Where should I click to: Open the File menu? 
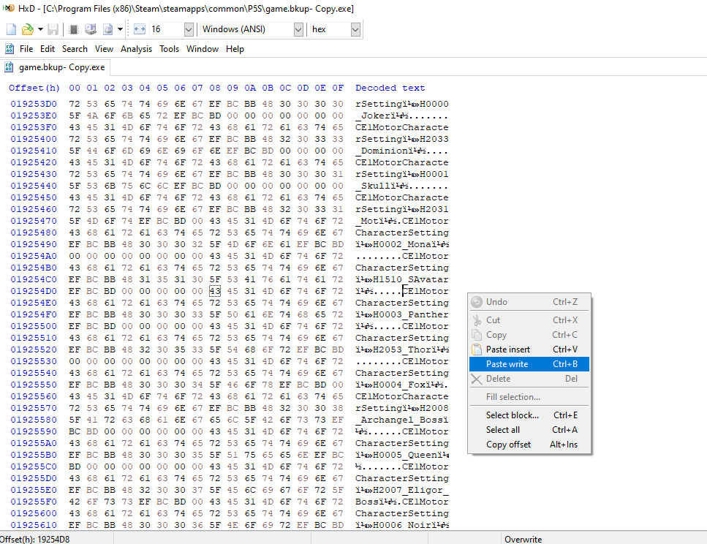tap(26, 49)
